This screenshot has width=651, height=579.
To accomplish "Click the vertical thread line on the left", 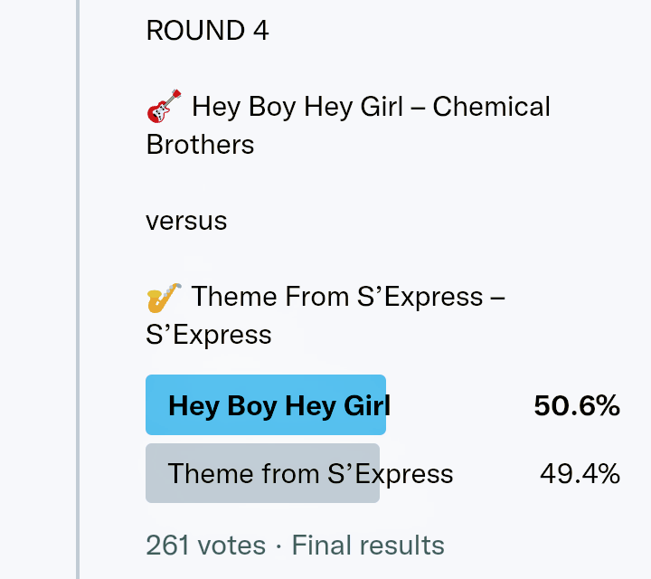I will coord(78,289).
